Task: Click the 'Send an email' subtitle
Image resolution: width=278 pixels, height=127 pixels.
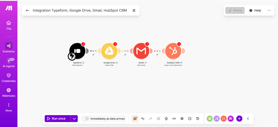Action: point(141,65)
